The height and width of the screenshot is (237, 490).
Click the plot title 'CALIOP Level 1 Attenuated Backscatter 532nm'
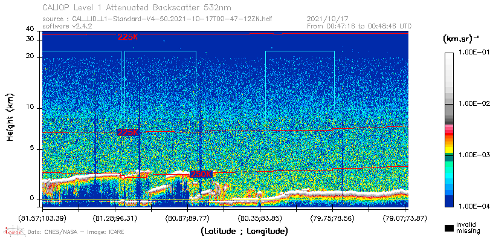click(x=137, y=7)
